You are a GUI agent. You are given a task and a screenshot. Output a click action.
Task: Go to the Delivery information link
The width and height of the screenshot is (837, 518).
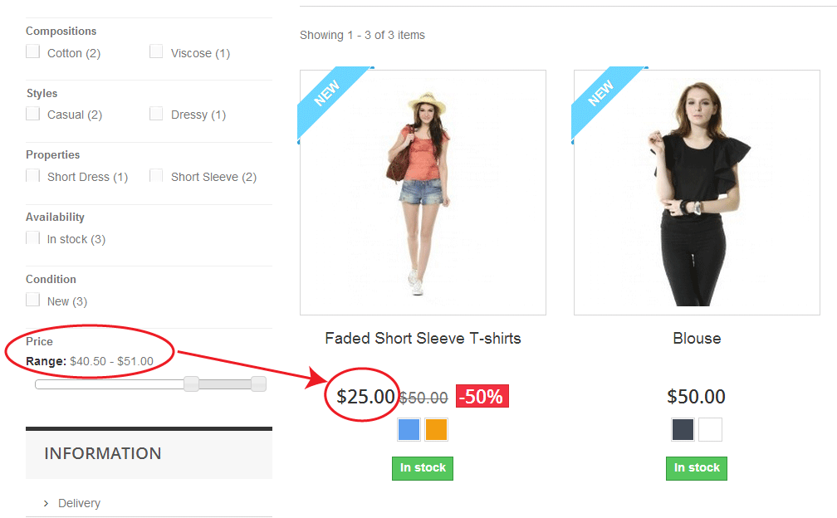[x=79, y=503]
